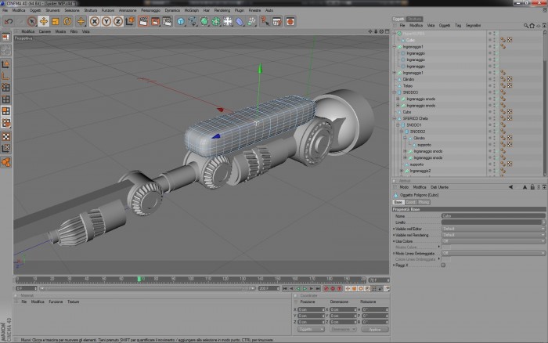Collapse the Ingranaggio1 group tree node
548x343 pixels.
[x=395, y=46]
